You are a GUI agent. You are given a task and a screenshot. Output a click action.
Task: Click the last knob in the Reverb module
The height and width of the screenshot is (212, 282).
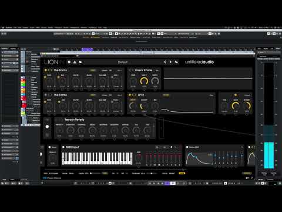coord(147,130)
